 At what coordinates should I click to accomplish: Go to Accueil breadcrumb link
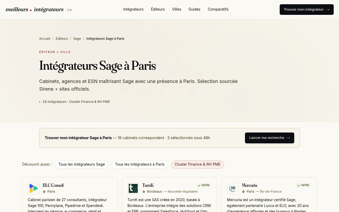click(45, 39)
